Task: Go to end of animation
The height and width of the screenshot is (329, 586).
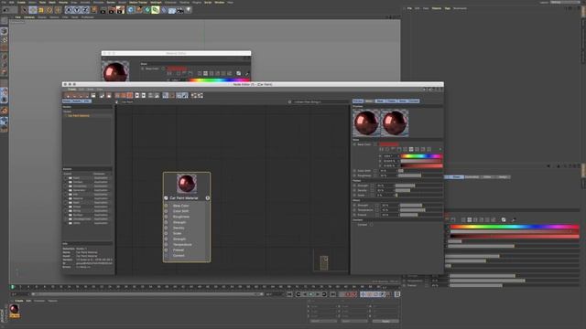Action: point(333,294)
